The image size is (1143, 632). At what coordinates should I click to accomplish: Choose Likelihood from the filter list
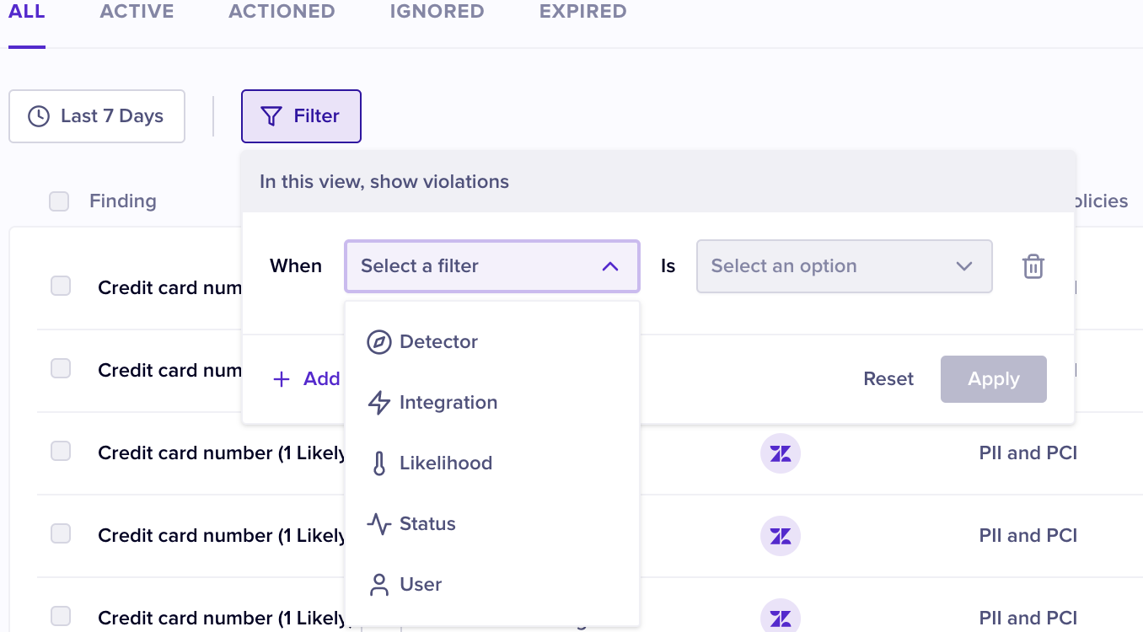point(445,463)
